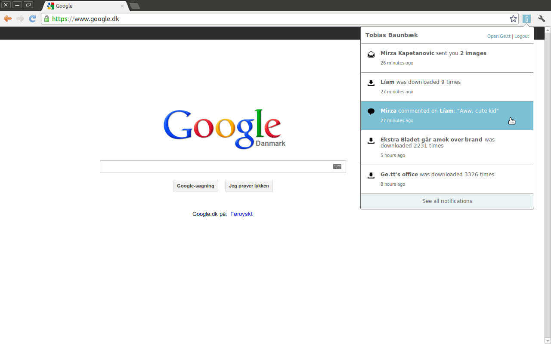
Task: Click into the Google search box
Action: [223, 166]
